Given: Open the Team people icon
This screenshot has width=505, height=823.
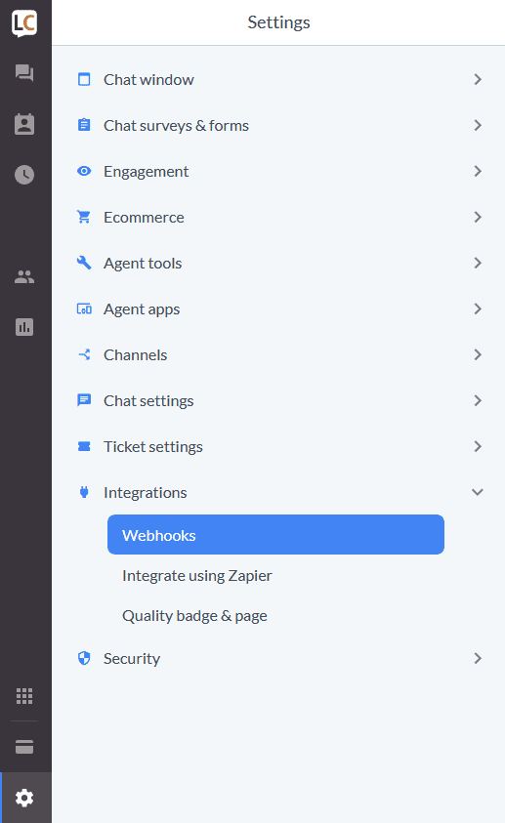Looking at the screenshot, I should click(24, 276).
